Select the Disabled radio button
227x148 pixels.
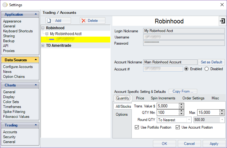coord(206,69)
